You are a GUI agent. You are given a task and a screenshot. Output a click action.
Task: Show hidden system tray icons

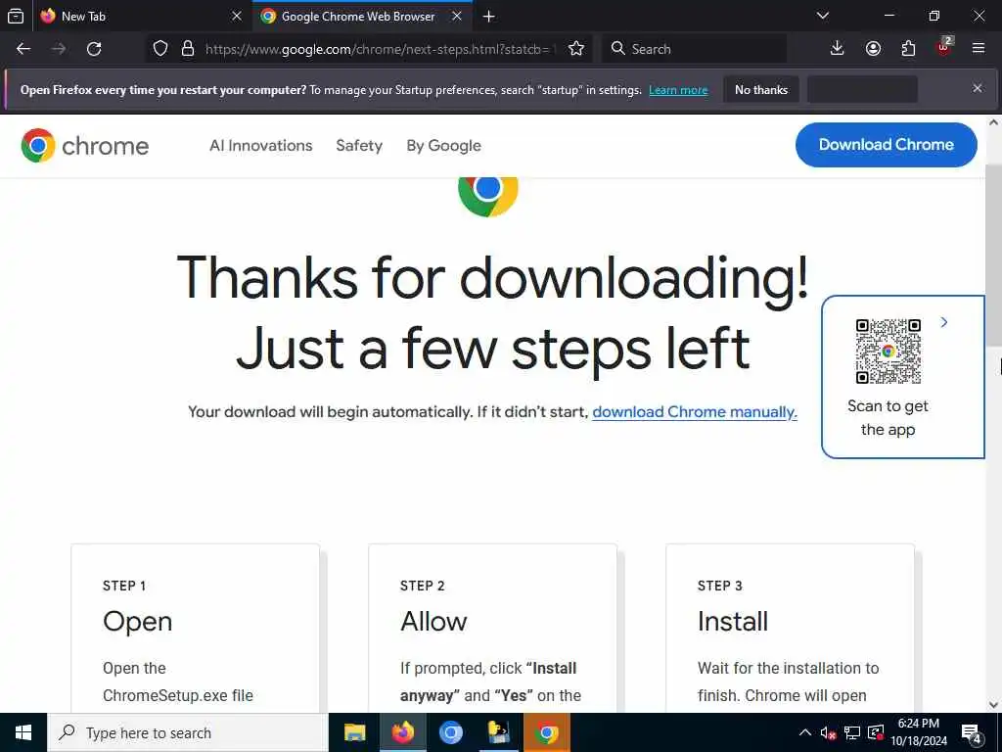point(805,732)
